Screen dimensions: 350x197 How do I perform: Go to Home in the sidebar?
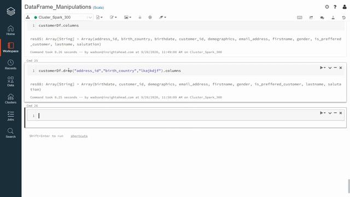pyautogui.click(x=10, y=31)
